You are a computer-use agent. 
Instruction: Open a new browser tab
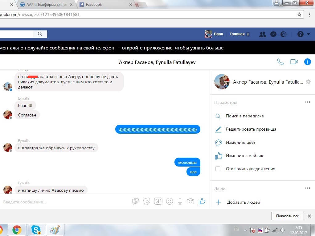(142, 5)
